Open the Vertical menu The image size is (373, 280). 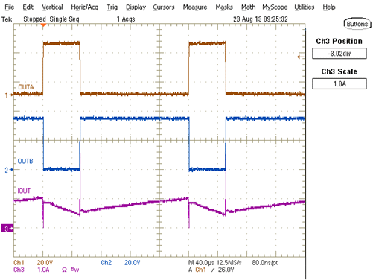(52, 7)
